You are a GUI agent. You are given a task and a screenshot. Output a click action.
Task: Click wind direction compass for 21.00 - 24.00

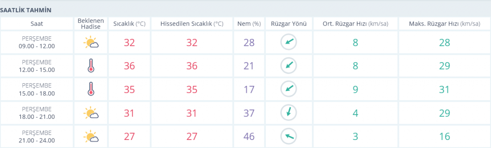point(289,136)
